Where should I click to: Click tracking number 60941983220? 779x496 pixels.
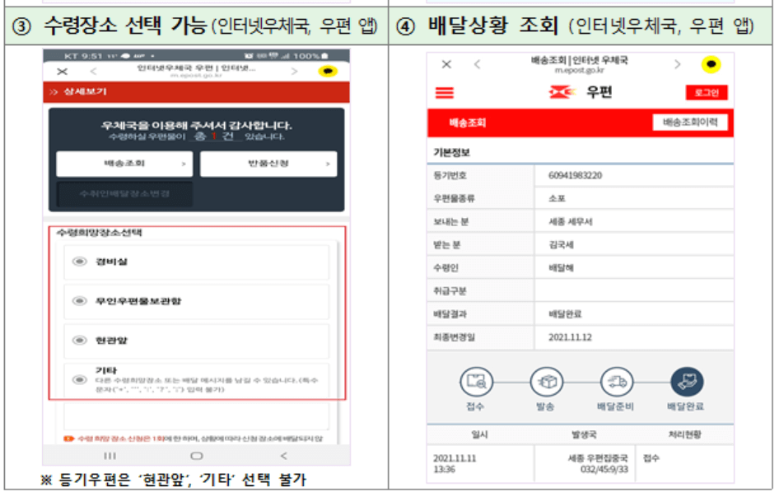click(x=576, y=175)
